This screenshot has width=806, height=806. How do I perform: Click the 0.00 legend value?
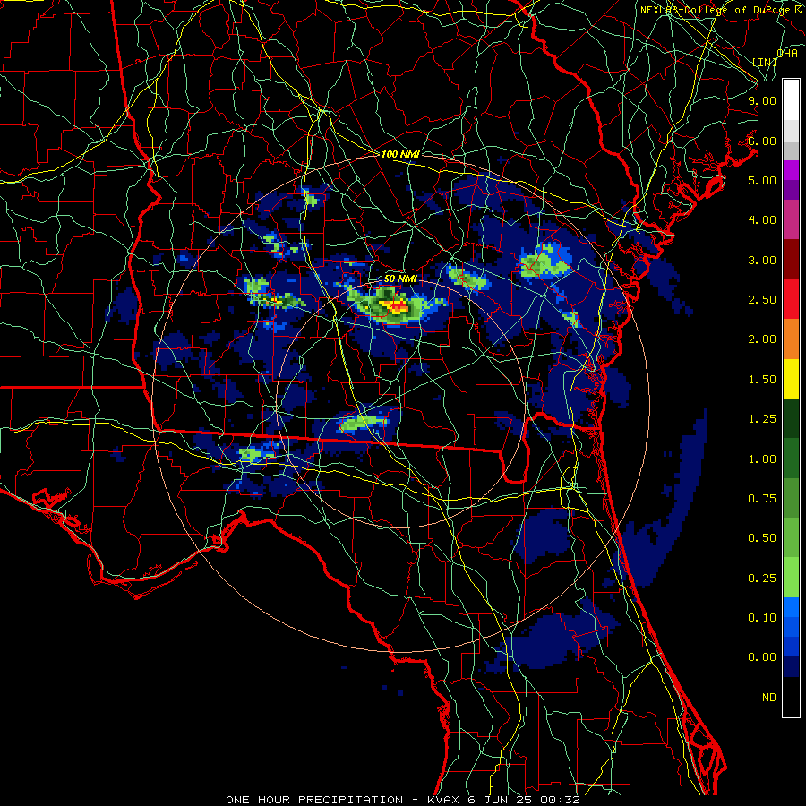[762, 657]
